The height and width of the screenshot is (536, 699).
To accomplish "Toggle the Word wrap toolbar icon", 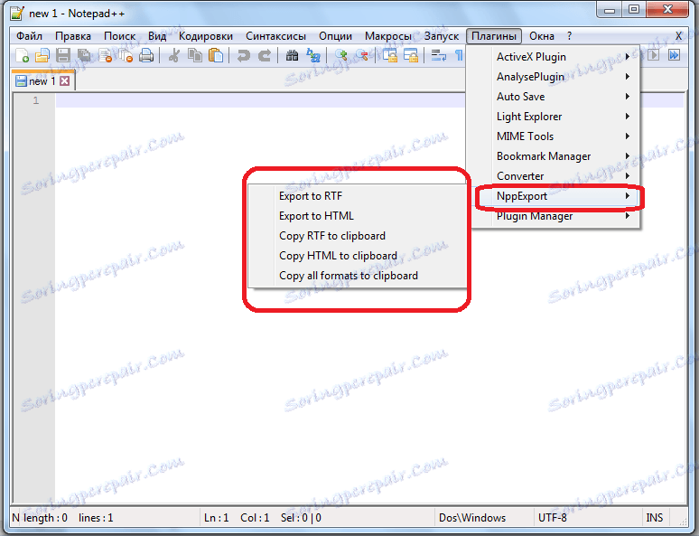I will (x=438, y=56).
